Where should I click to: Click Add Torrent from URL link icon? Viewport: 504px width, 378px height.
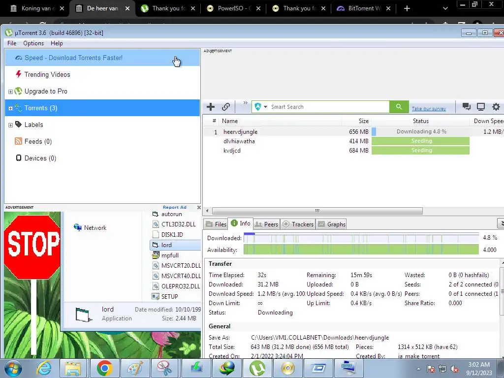coord(225,107)
